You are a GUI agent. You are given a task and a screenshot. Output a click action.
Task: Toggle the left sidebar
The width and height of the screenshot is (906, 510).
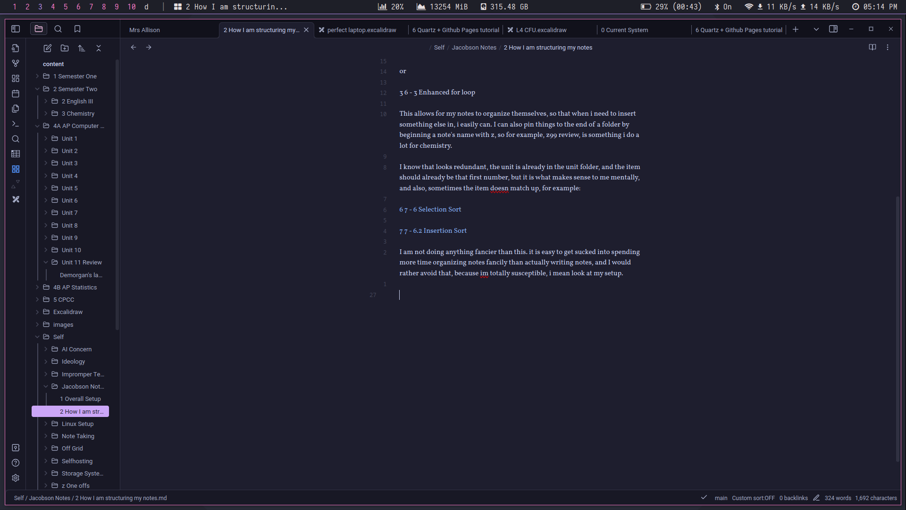pyautogui.click(x=16, y=29)
